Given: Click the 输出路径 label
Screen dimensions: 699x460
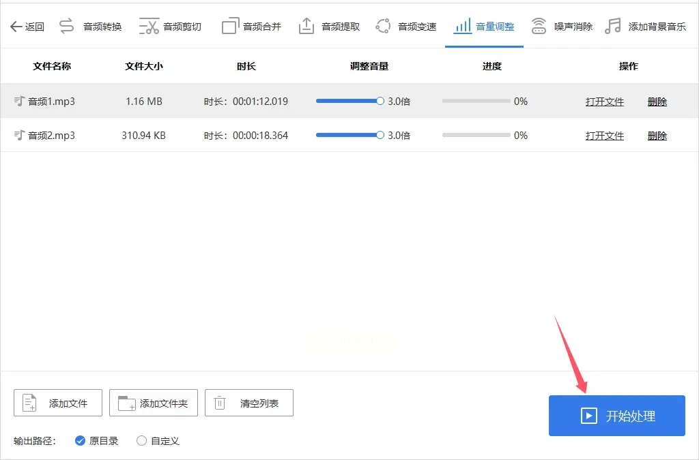Looking at the screenshot, I should pos(35,441).
